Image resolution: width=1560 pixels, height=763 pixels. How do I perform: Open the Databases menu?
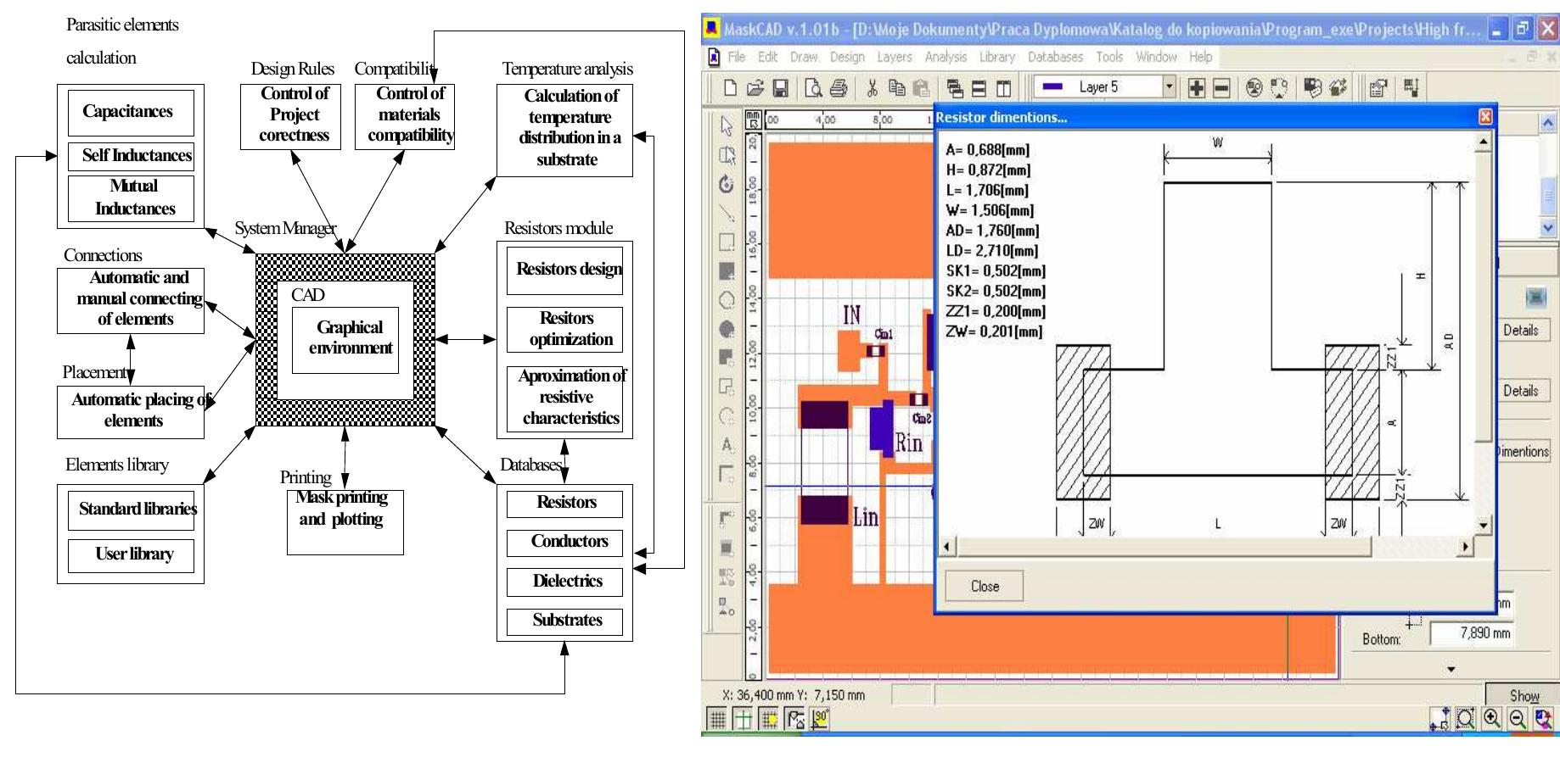coord(1055,57)
